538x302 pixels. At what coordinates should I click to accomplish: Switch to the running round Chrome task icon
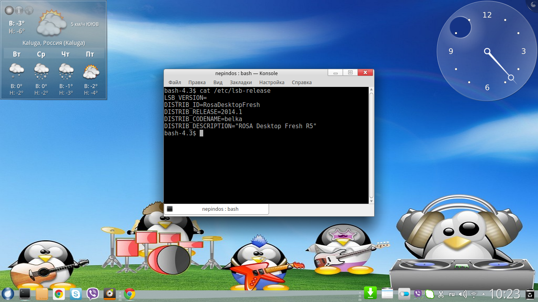130,294
